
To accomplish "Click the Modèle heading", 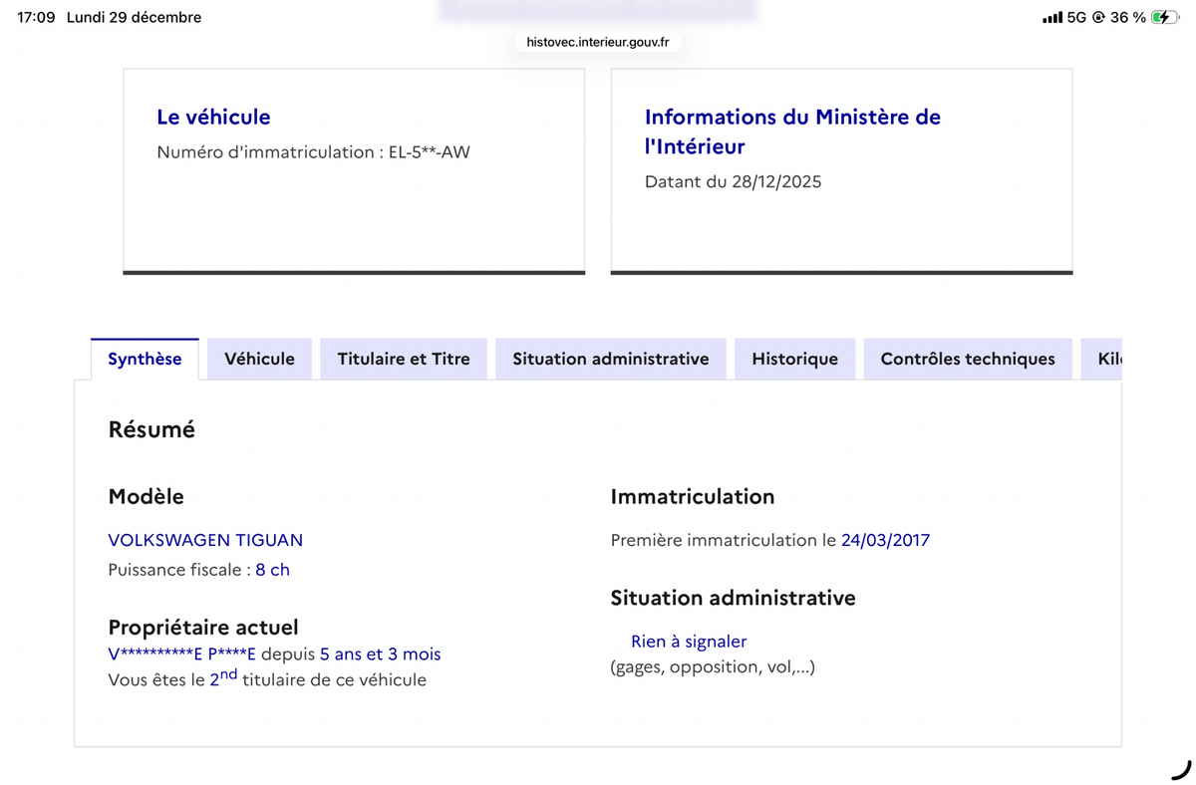I will point(146,496).
